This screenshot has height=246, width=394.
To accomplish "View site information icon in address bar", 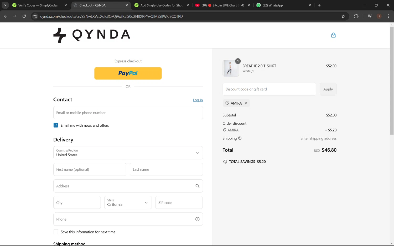I will pos(35,16).
